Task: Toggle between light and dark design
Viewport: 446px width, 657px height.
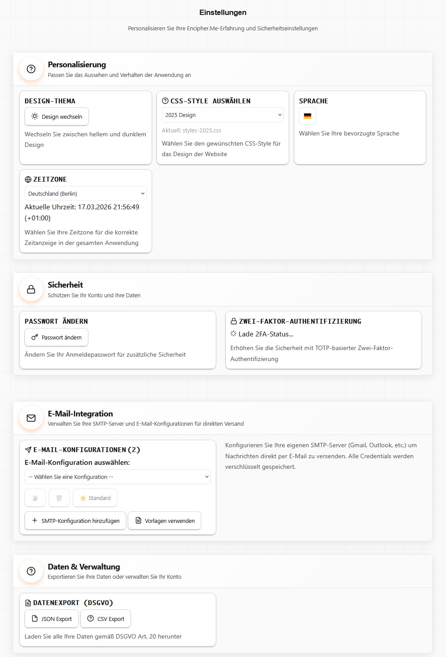Action: (56, 116)
